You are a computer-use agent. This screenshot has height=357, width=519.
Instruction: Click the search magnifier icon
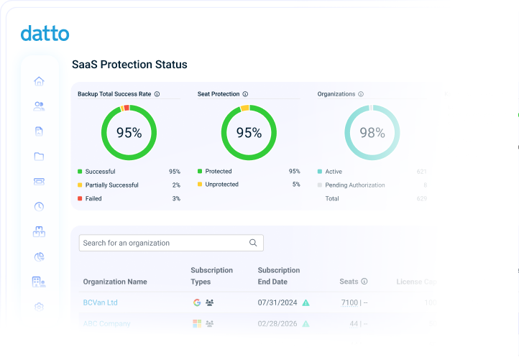click(x=253, y=243)
